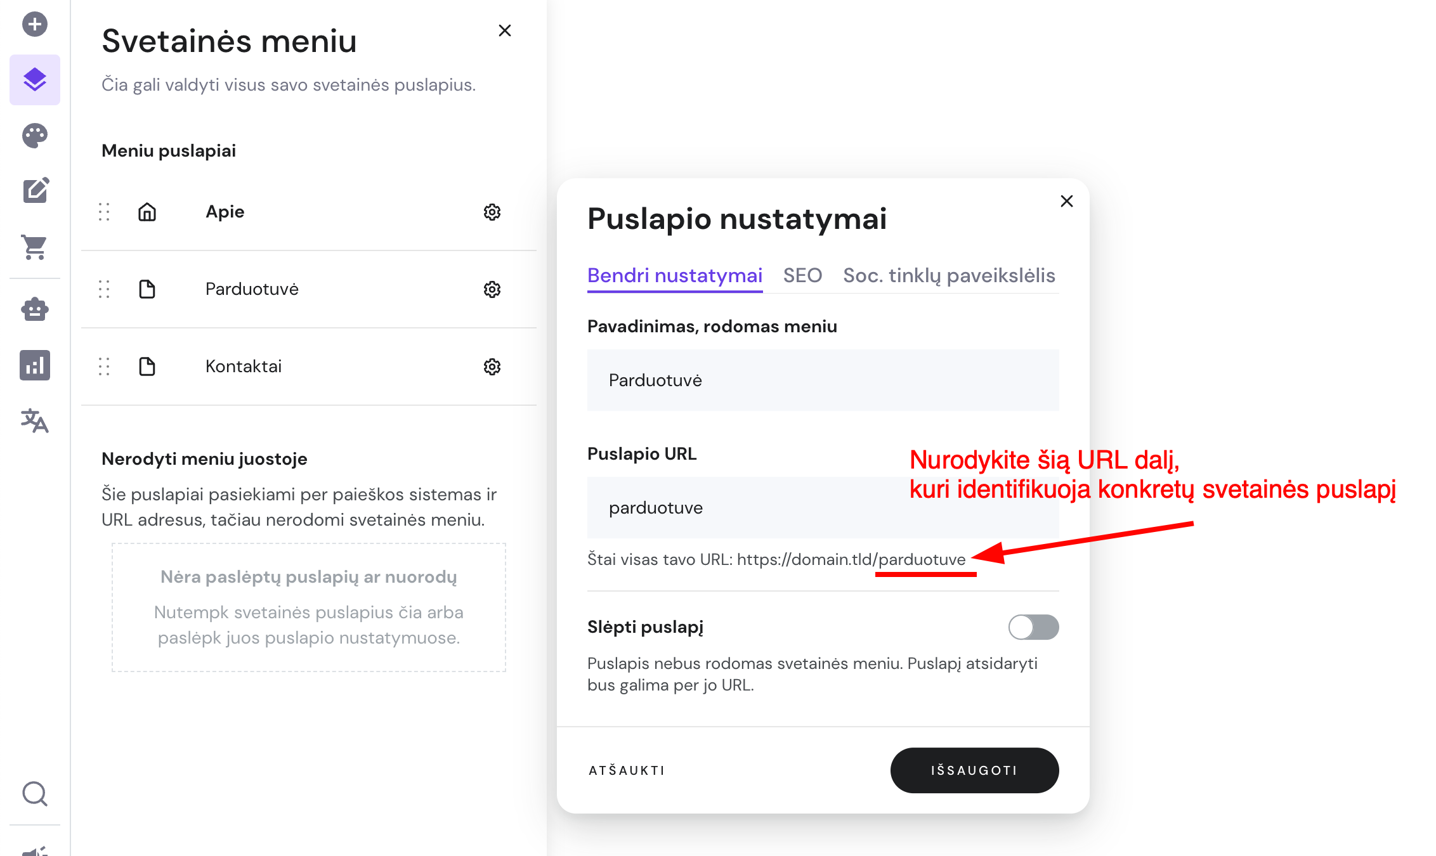Focus the Pavadinimas menu name field

pos(823,380)
